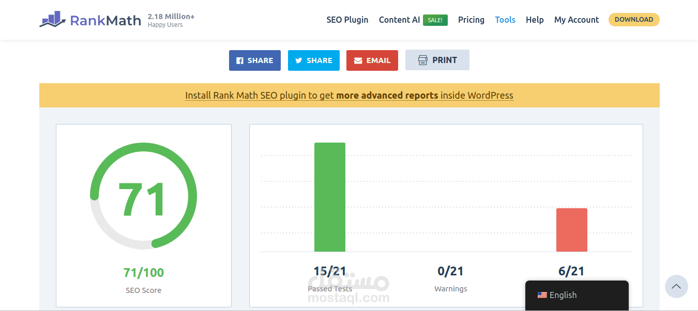Go to My Account
This screenshot has width=698, height=311.
(x=576, y=20)
